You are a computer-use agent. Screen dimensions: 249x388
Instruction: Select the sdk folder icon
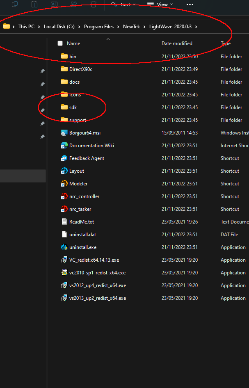(x=64, y=107)
